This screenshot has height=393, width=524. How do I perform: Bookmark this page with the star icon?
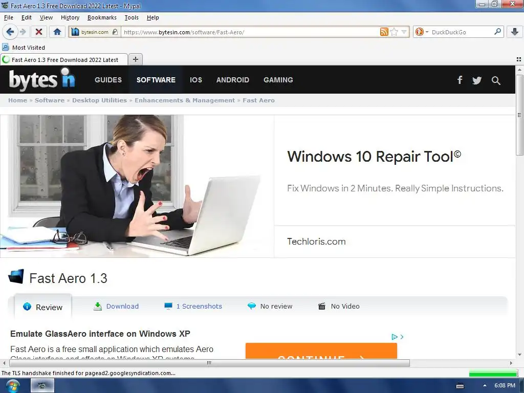tap(395, 32)
